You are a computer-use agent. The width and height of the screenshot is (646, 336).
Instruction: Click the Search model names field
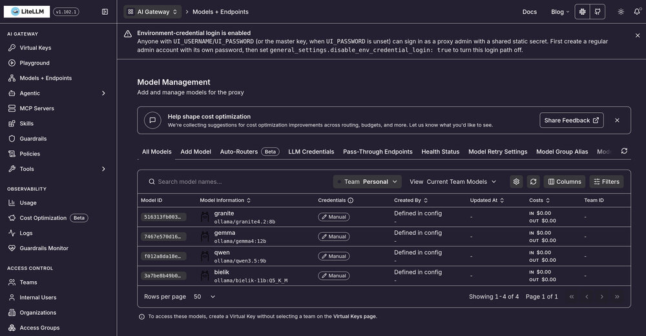[237, 182]
